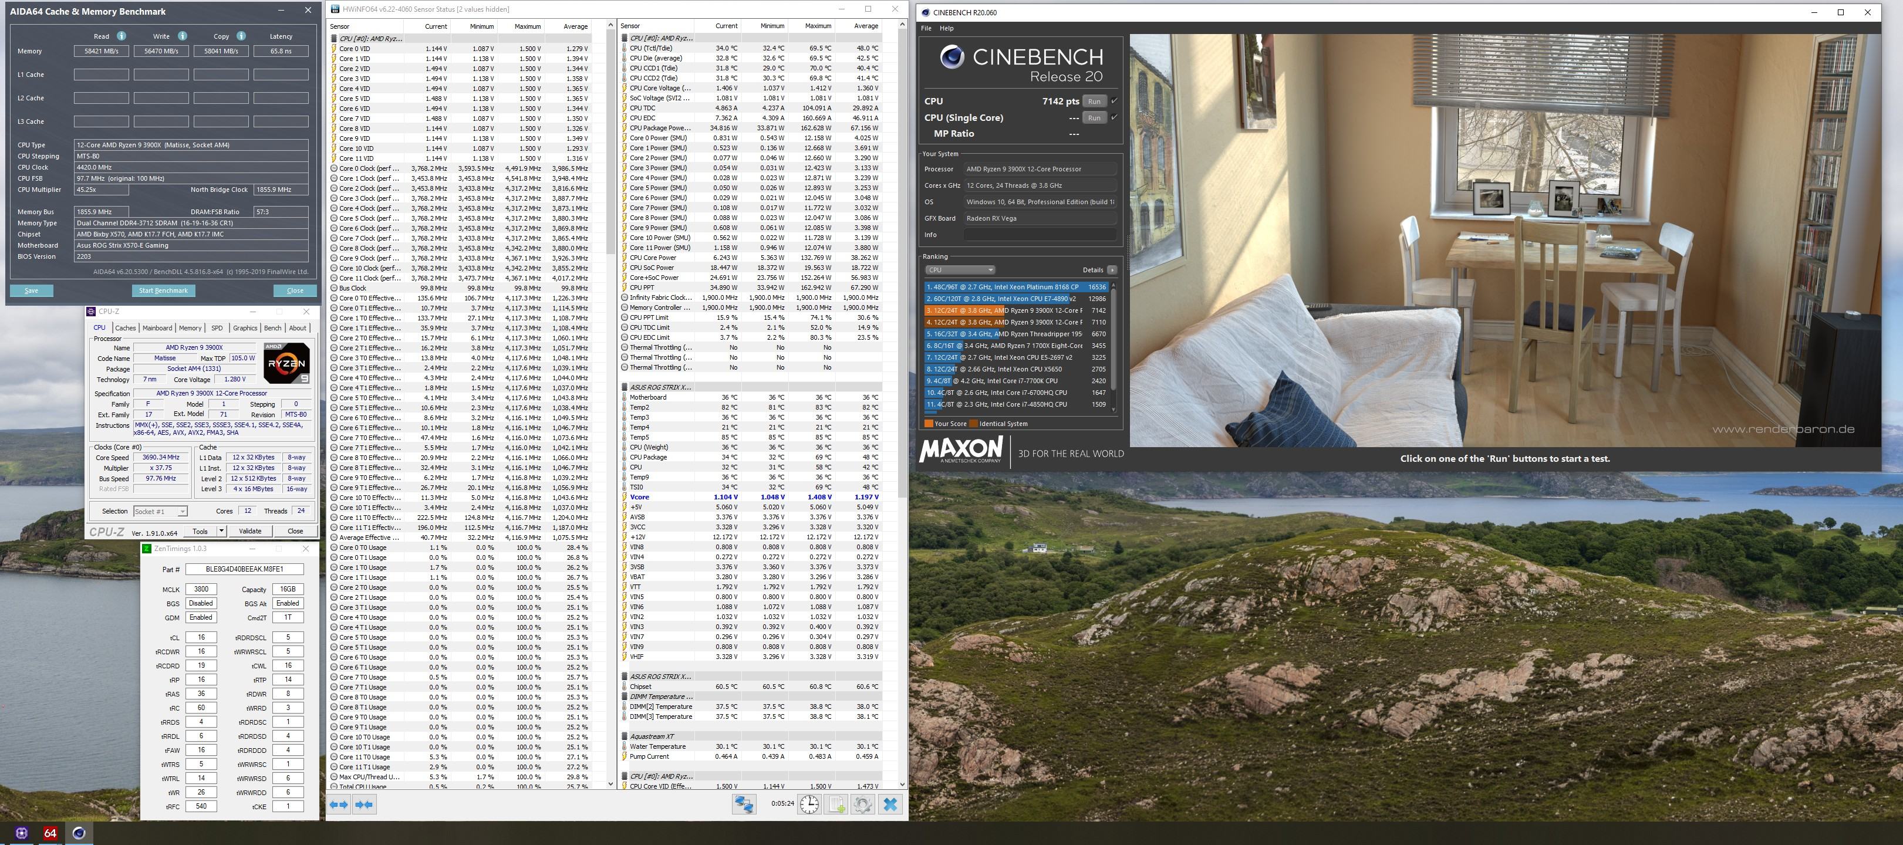Click ZenTimings Part # field

245,569
